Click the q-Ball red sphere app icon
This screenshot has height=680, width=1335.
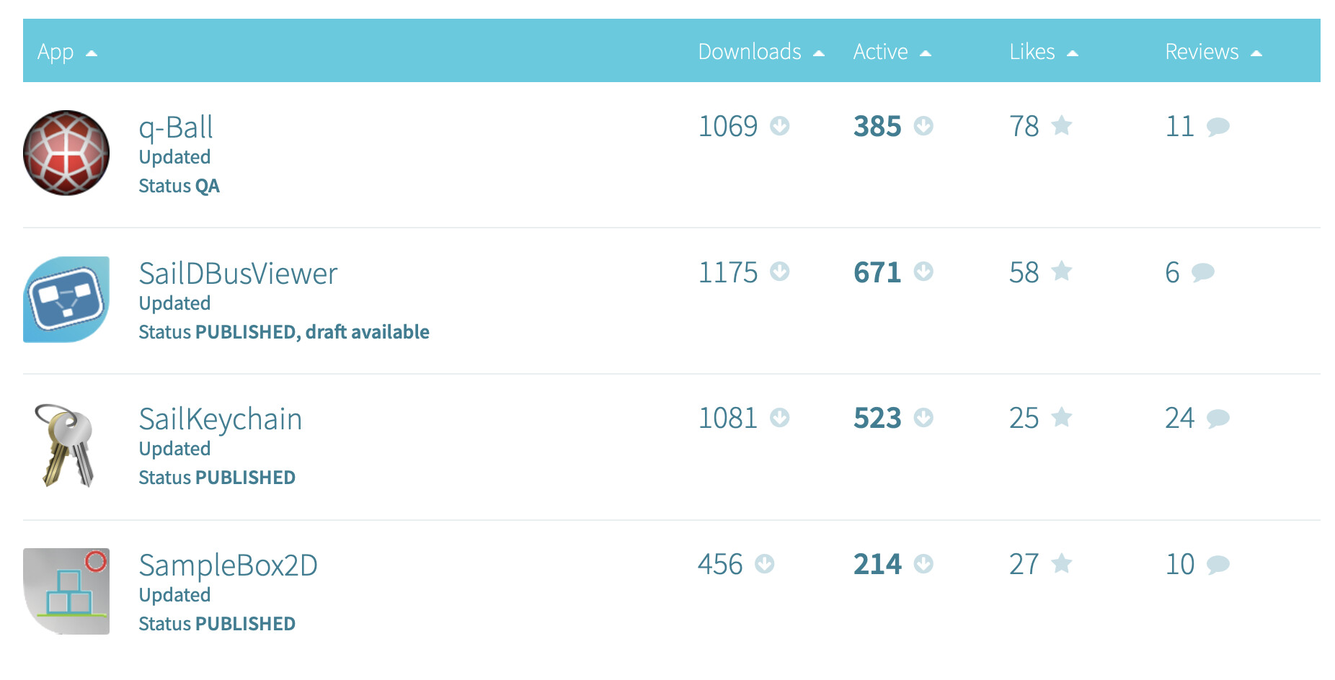pyautogui.click(x=66, y=153)
